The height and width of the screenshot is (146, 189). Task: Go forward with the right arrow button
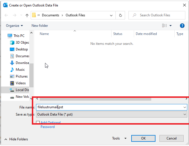tap(15, 15)
